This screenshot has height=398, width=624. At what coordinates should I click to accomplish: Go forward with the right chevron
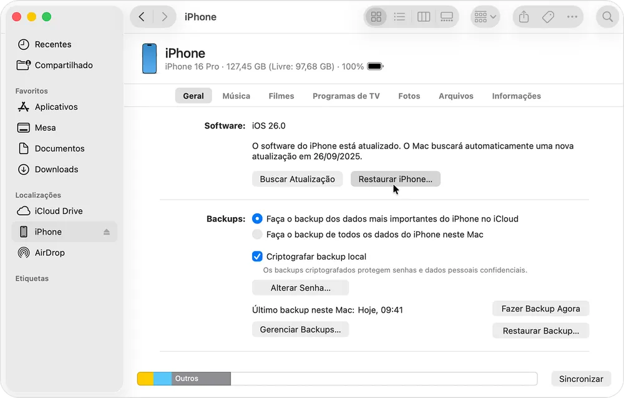point(164,17)
